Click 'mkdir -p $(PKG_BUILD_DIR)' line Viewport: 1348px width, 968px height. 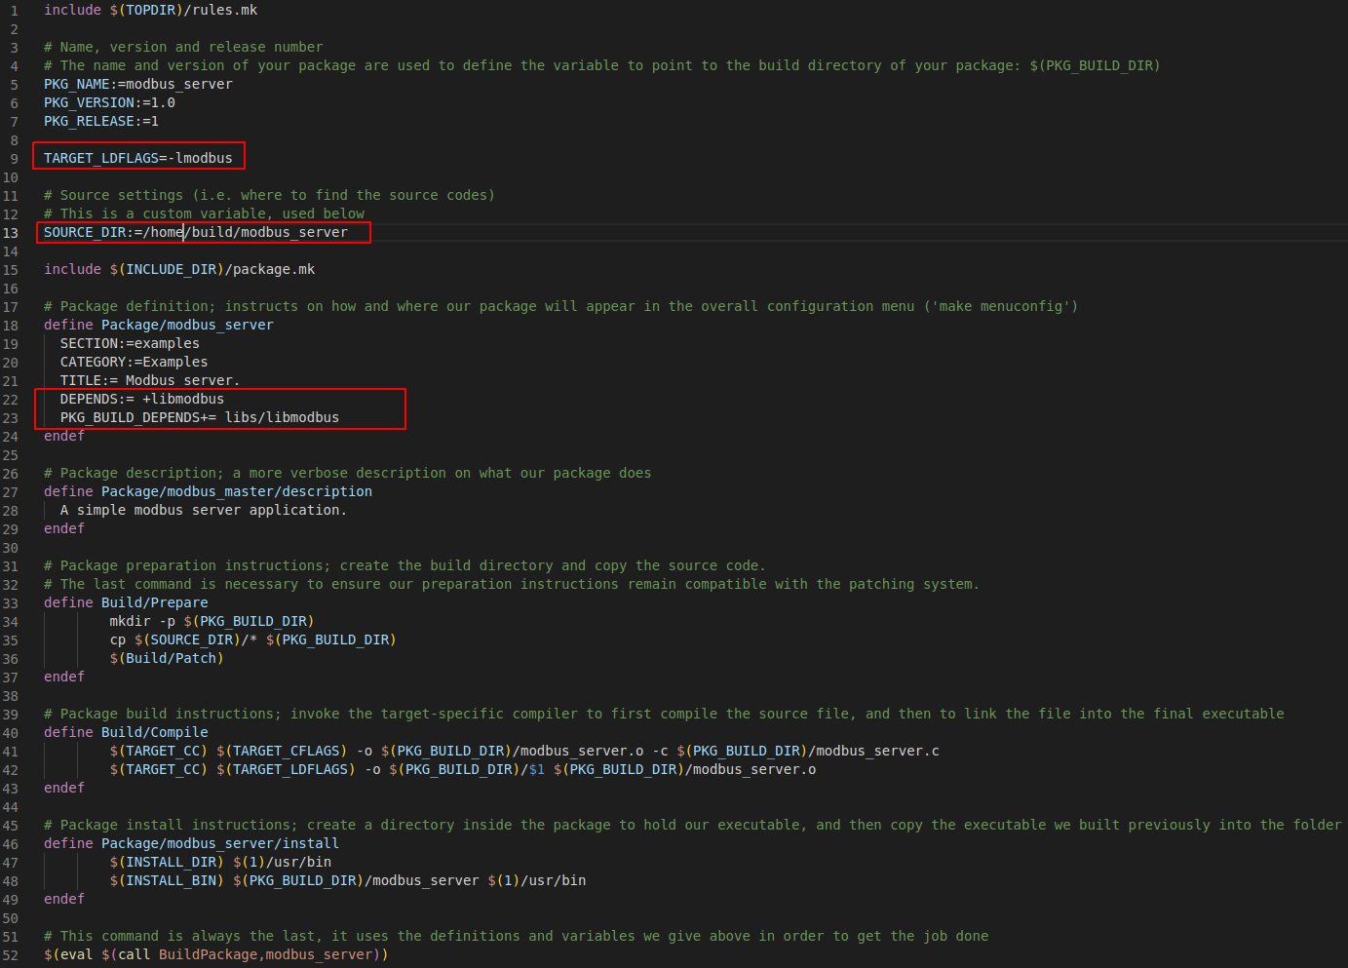[x=212, y=621]
